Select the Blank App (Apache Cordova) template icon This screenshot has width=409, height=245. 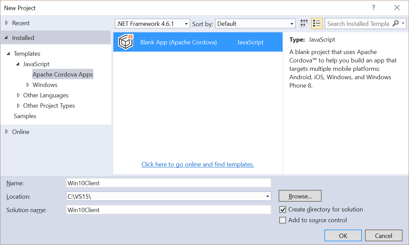[x=125, y=42]
